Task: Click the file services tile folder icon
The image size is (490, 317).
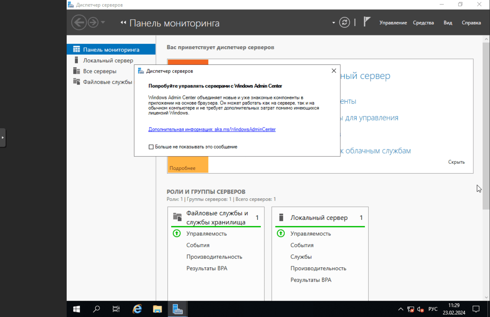Action: pyautogui.click(x=177, y=217)
